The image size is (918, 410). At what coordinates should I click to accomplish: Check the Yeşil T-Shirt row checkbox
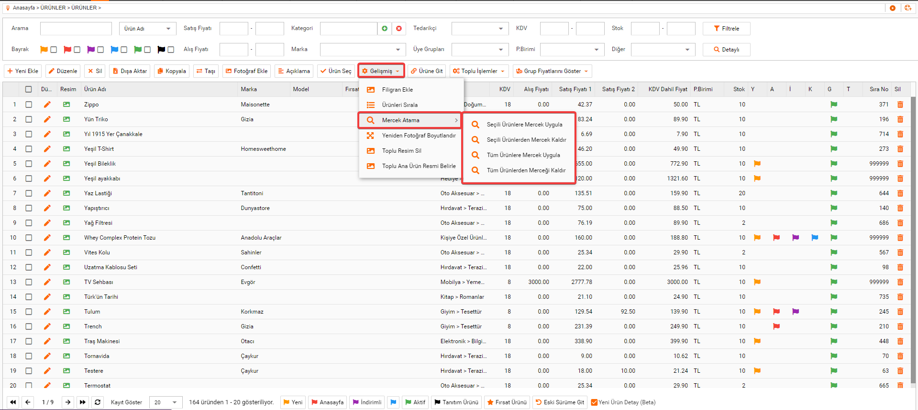click(29, 149)
